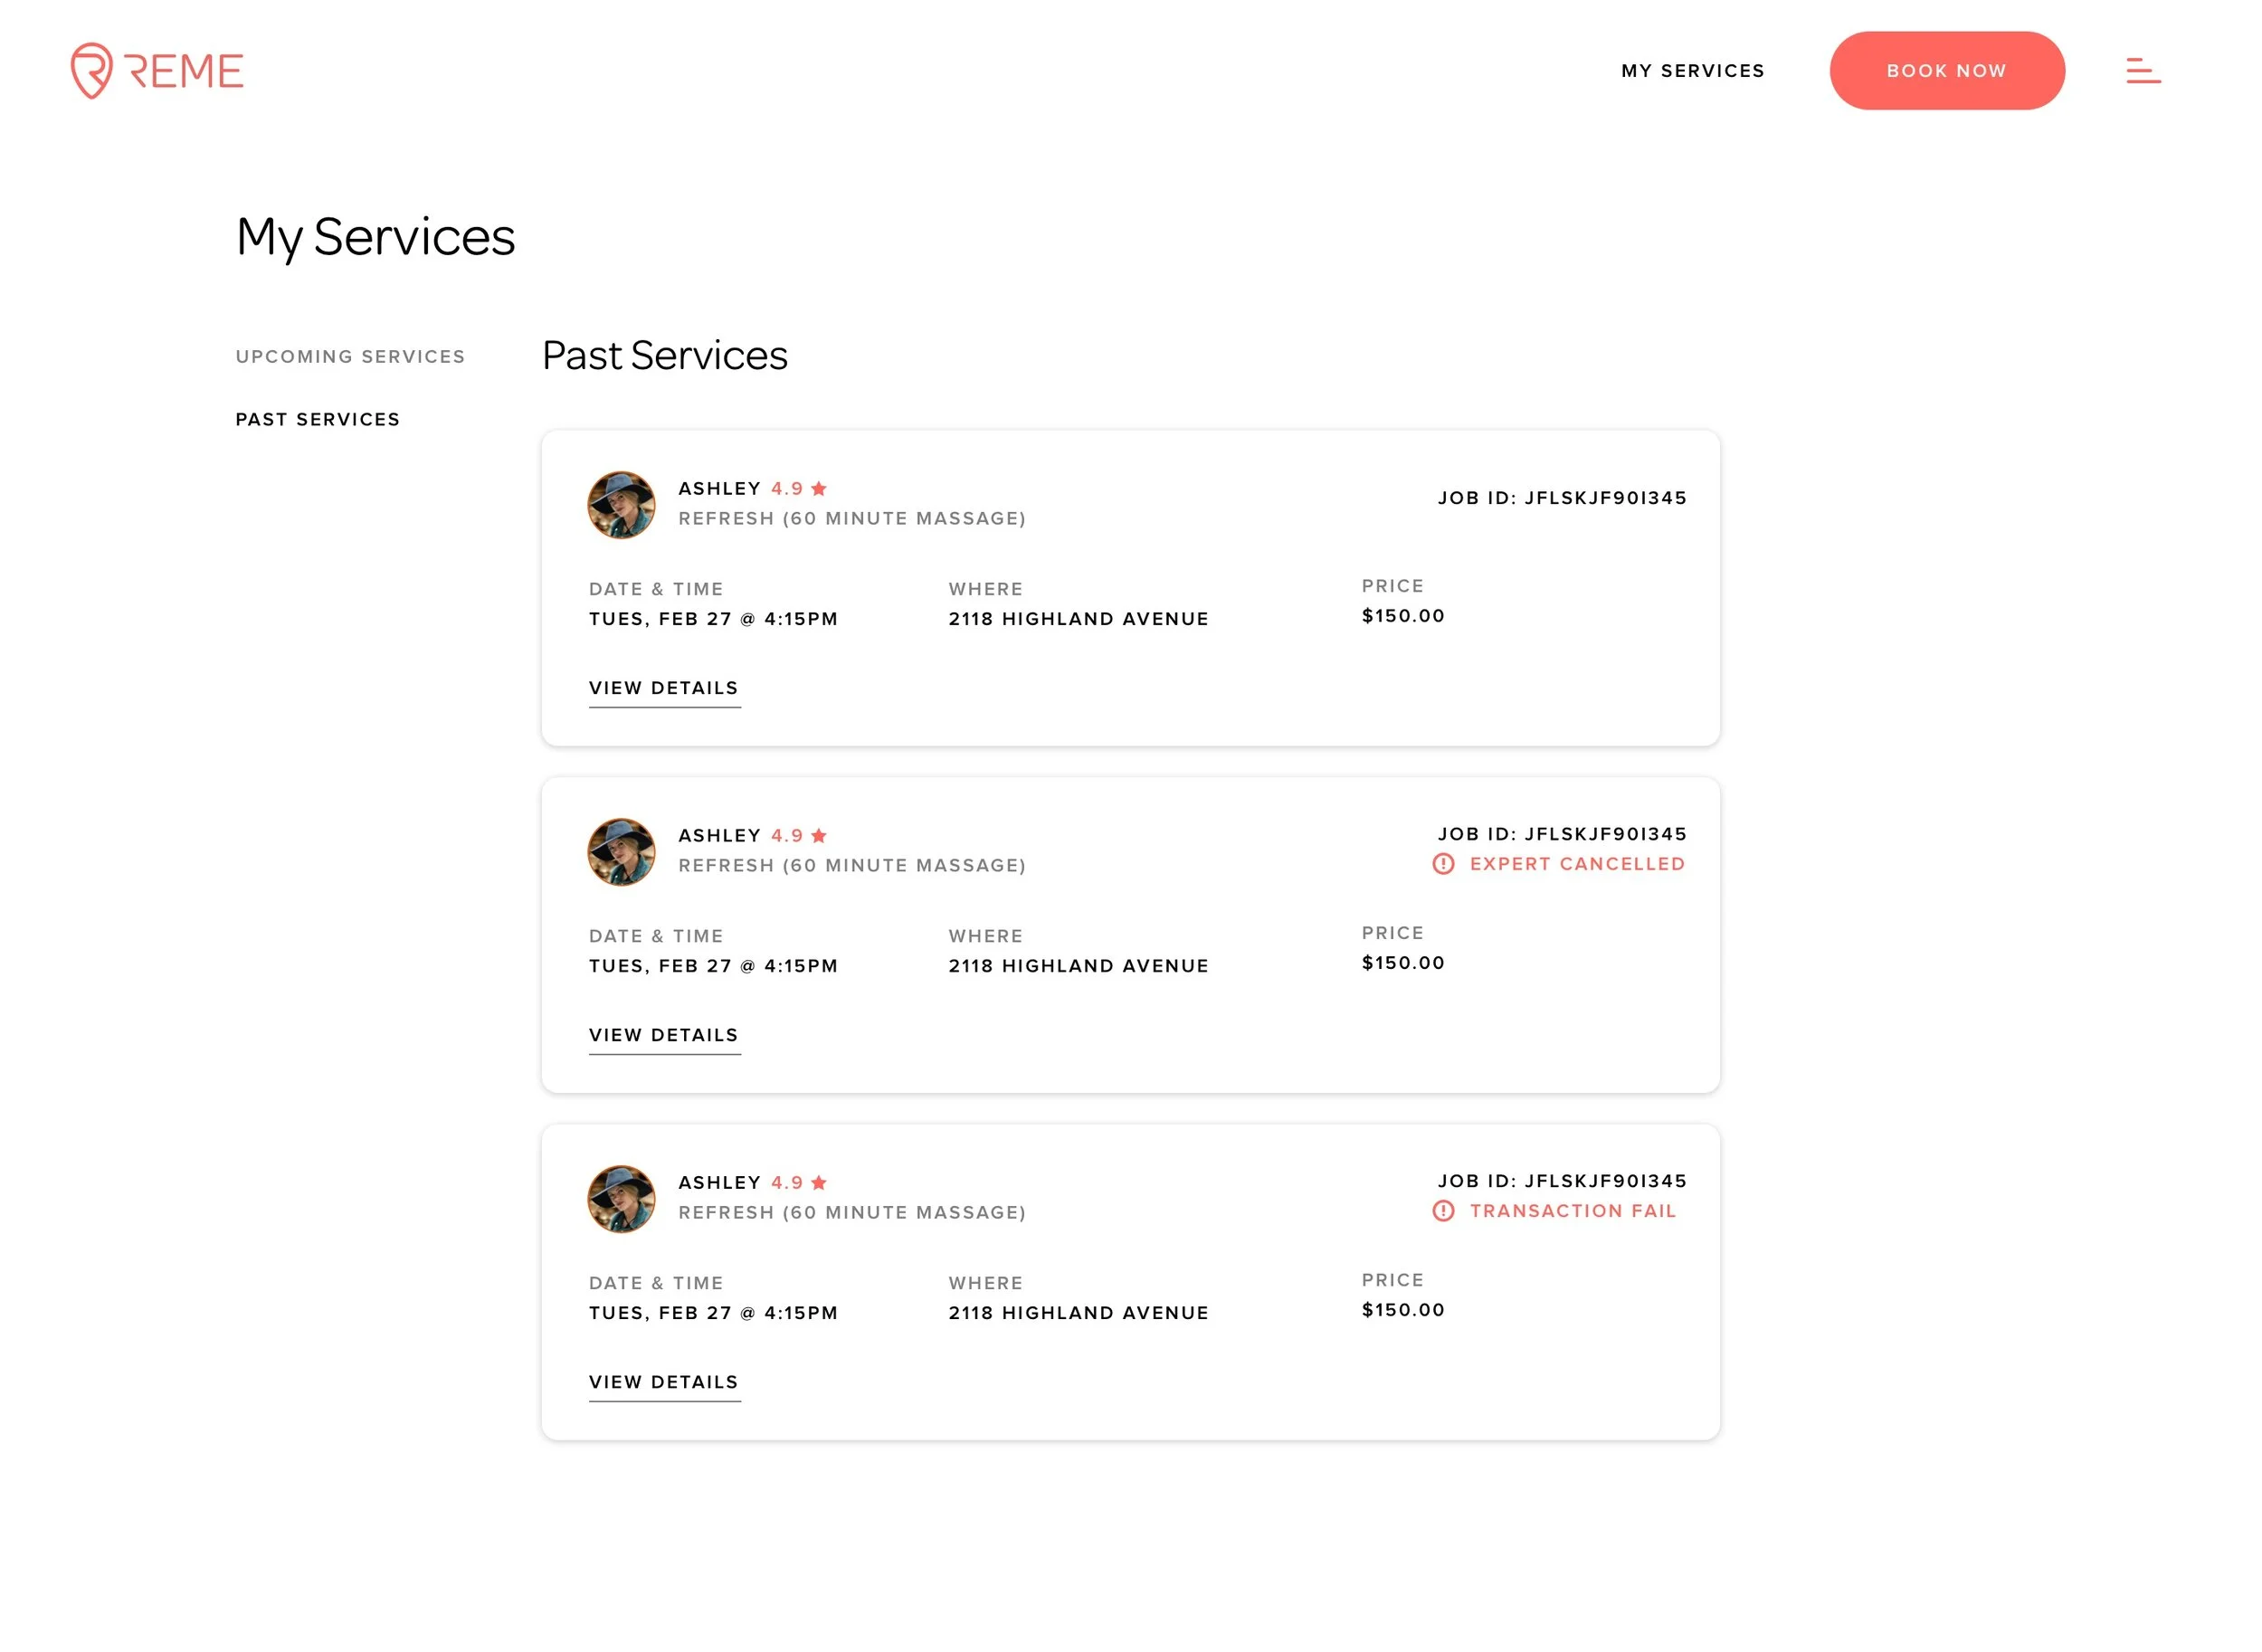Open View Details in the first card
This screenshot has width=2262, height=1652.
click(664, 688)
